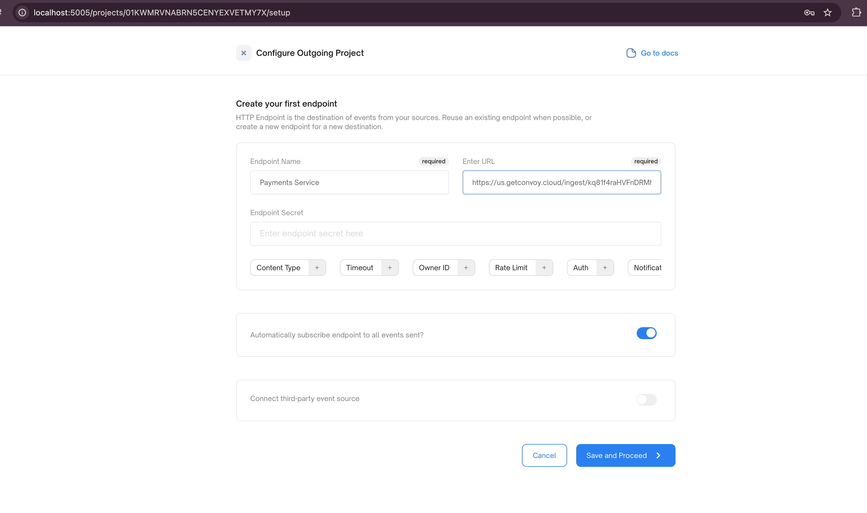
Task: Add Owner ID with plus icon
Action: point(466,268)
